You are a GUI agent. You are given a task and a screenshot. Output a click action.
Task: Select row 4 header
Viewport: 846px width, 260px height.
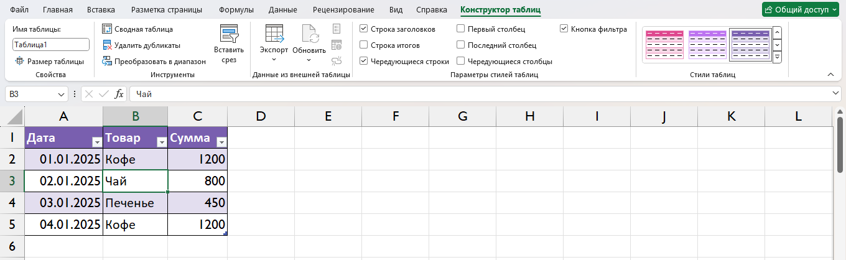coord(12,203)
